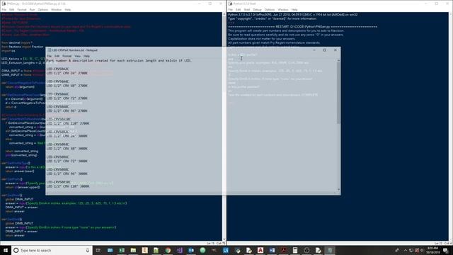Close the Notepad window
The image size is (453, 255).
tap(336, 50)
